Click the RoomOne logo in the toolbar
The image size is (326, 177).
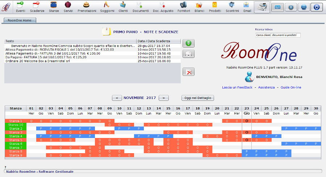click(x=6, y=8)
